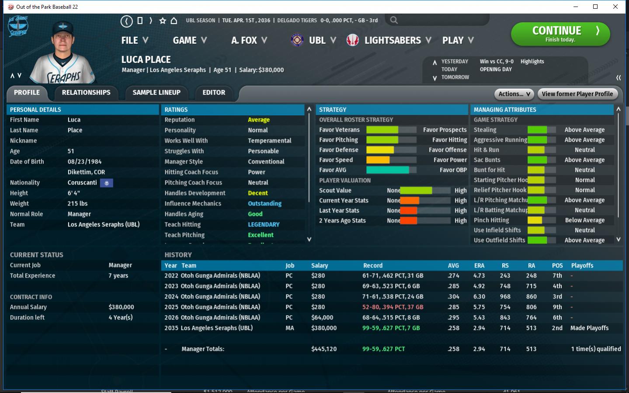Click the Sac Bunts attribute bar
Image resolution: width=629 pixels, height=393 pixels.
click(x=542, y=160)
